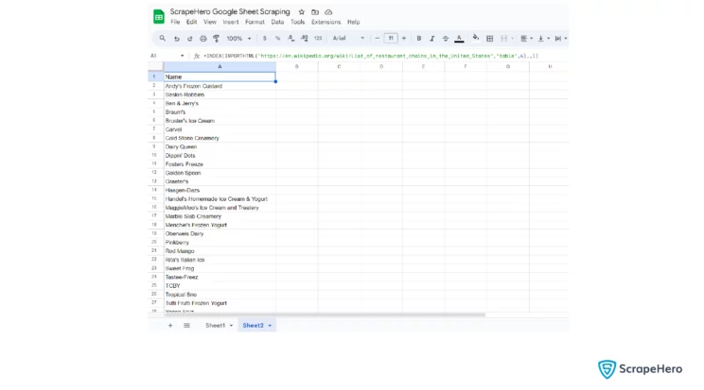Click the formula bar with INDEX formula

click(371, 56)
